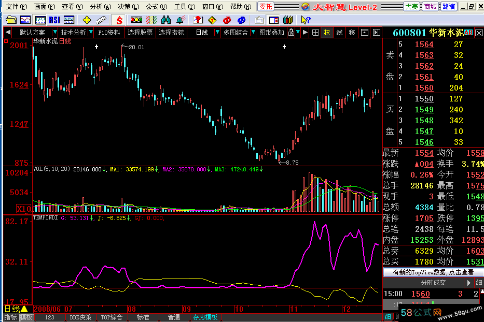Viewport: 484px width, 322px height.
Task: Click the left arrow navigation icon
Action: pyautogui.click(x=8, y=32)
